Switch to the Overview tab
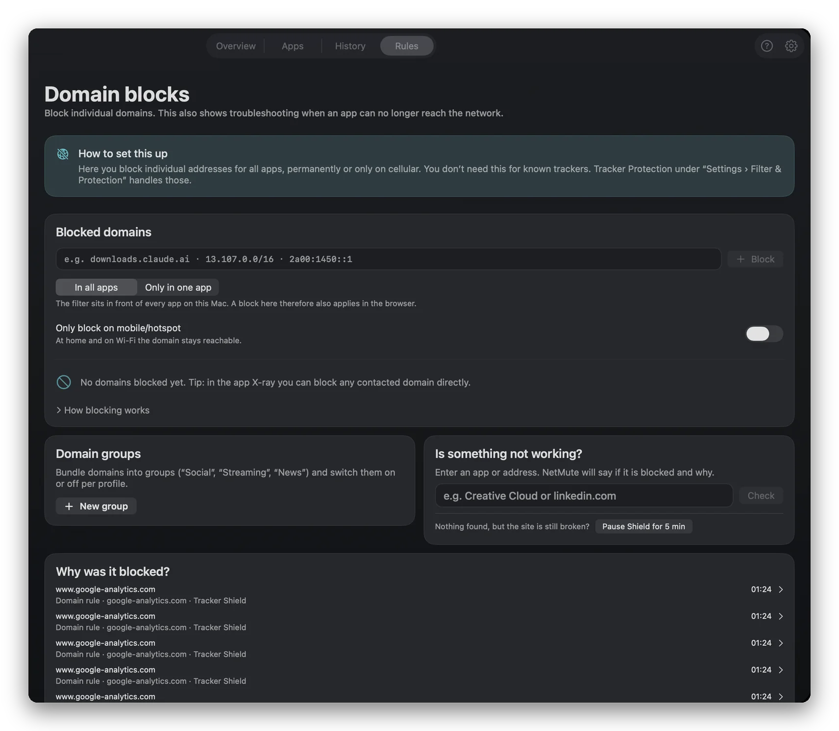The width and height of the screenshot is (839, 731). pyautogui.click(x=236, y=46)
